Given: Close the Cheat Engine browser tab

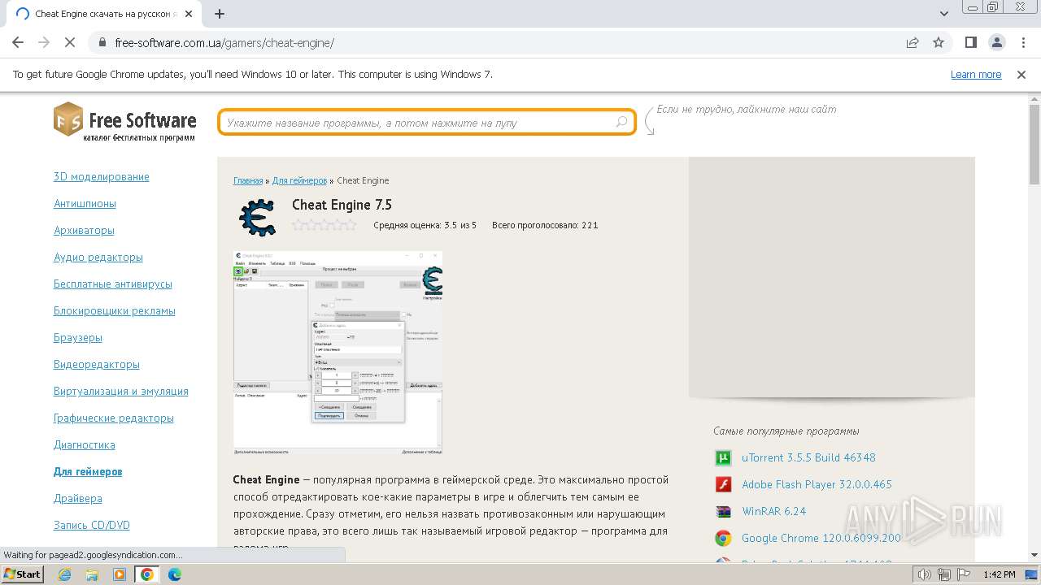Looking at the screenshot, I should [x=189, y=14].
